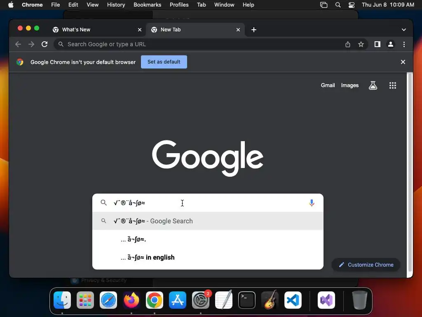This screenshot has width=422, height=317.
Task: Click the share icon in address bar
Action: (348, 44)
